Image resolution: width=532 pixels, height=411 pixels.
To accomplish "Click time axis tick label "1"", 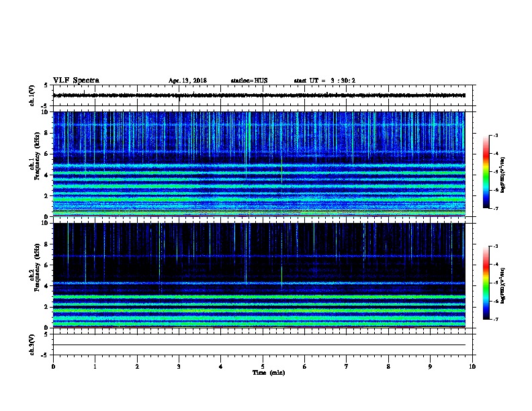I will point(95,367).
